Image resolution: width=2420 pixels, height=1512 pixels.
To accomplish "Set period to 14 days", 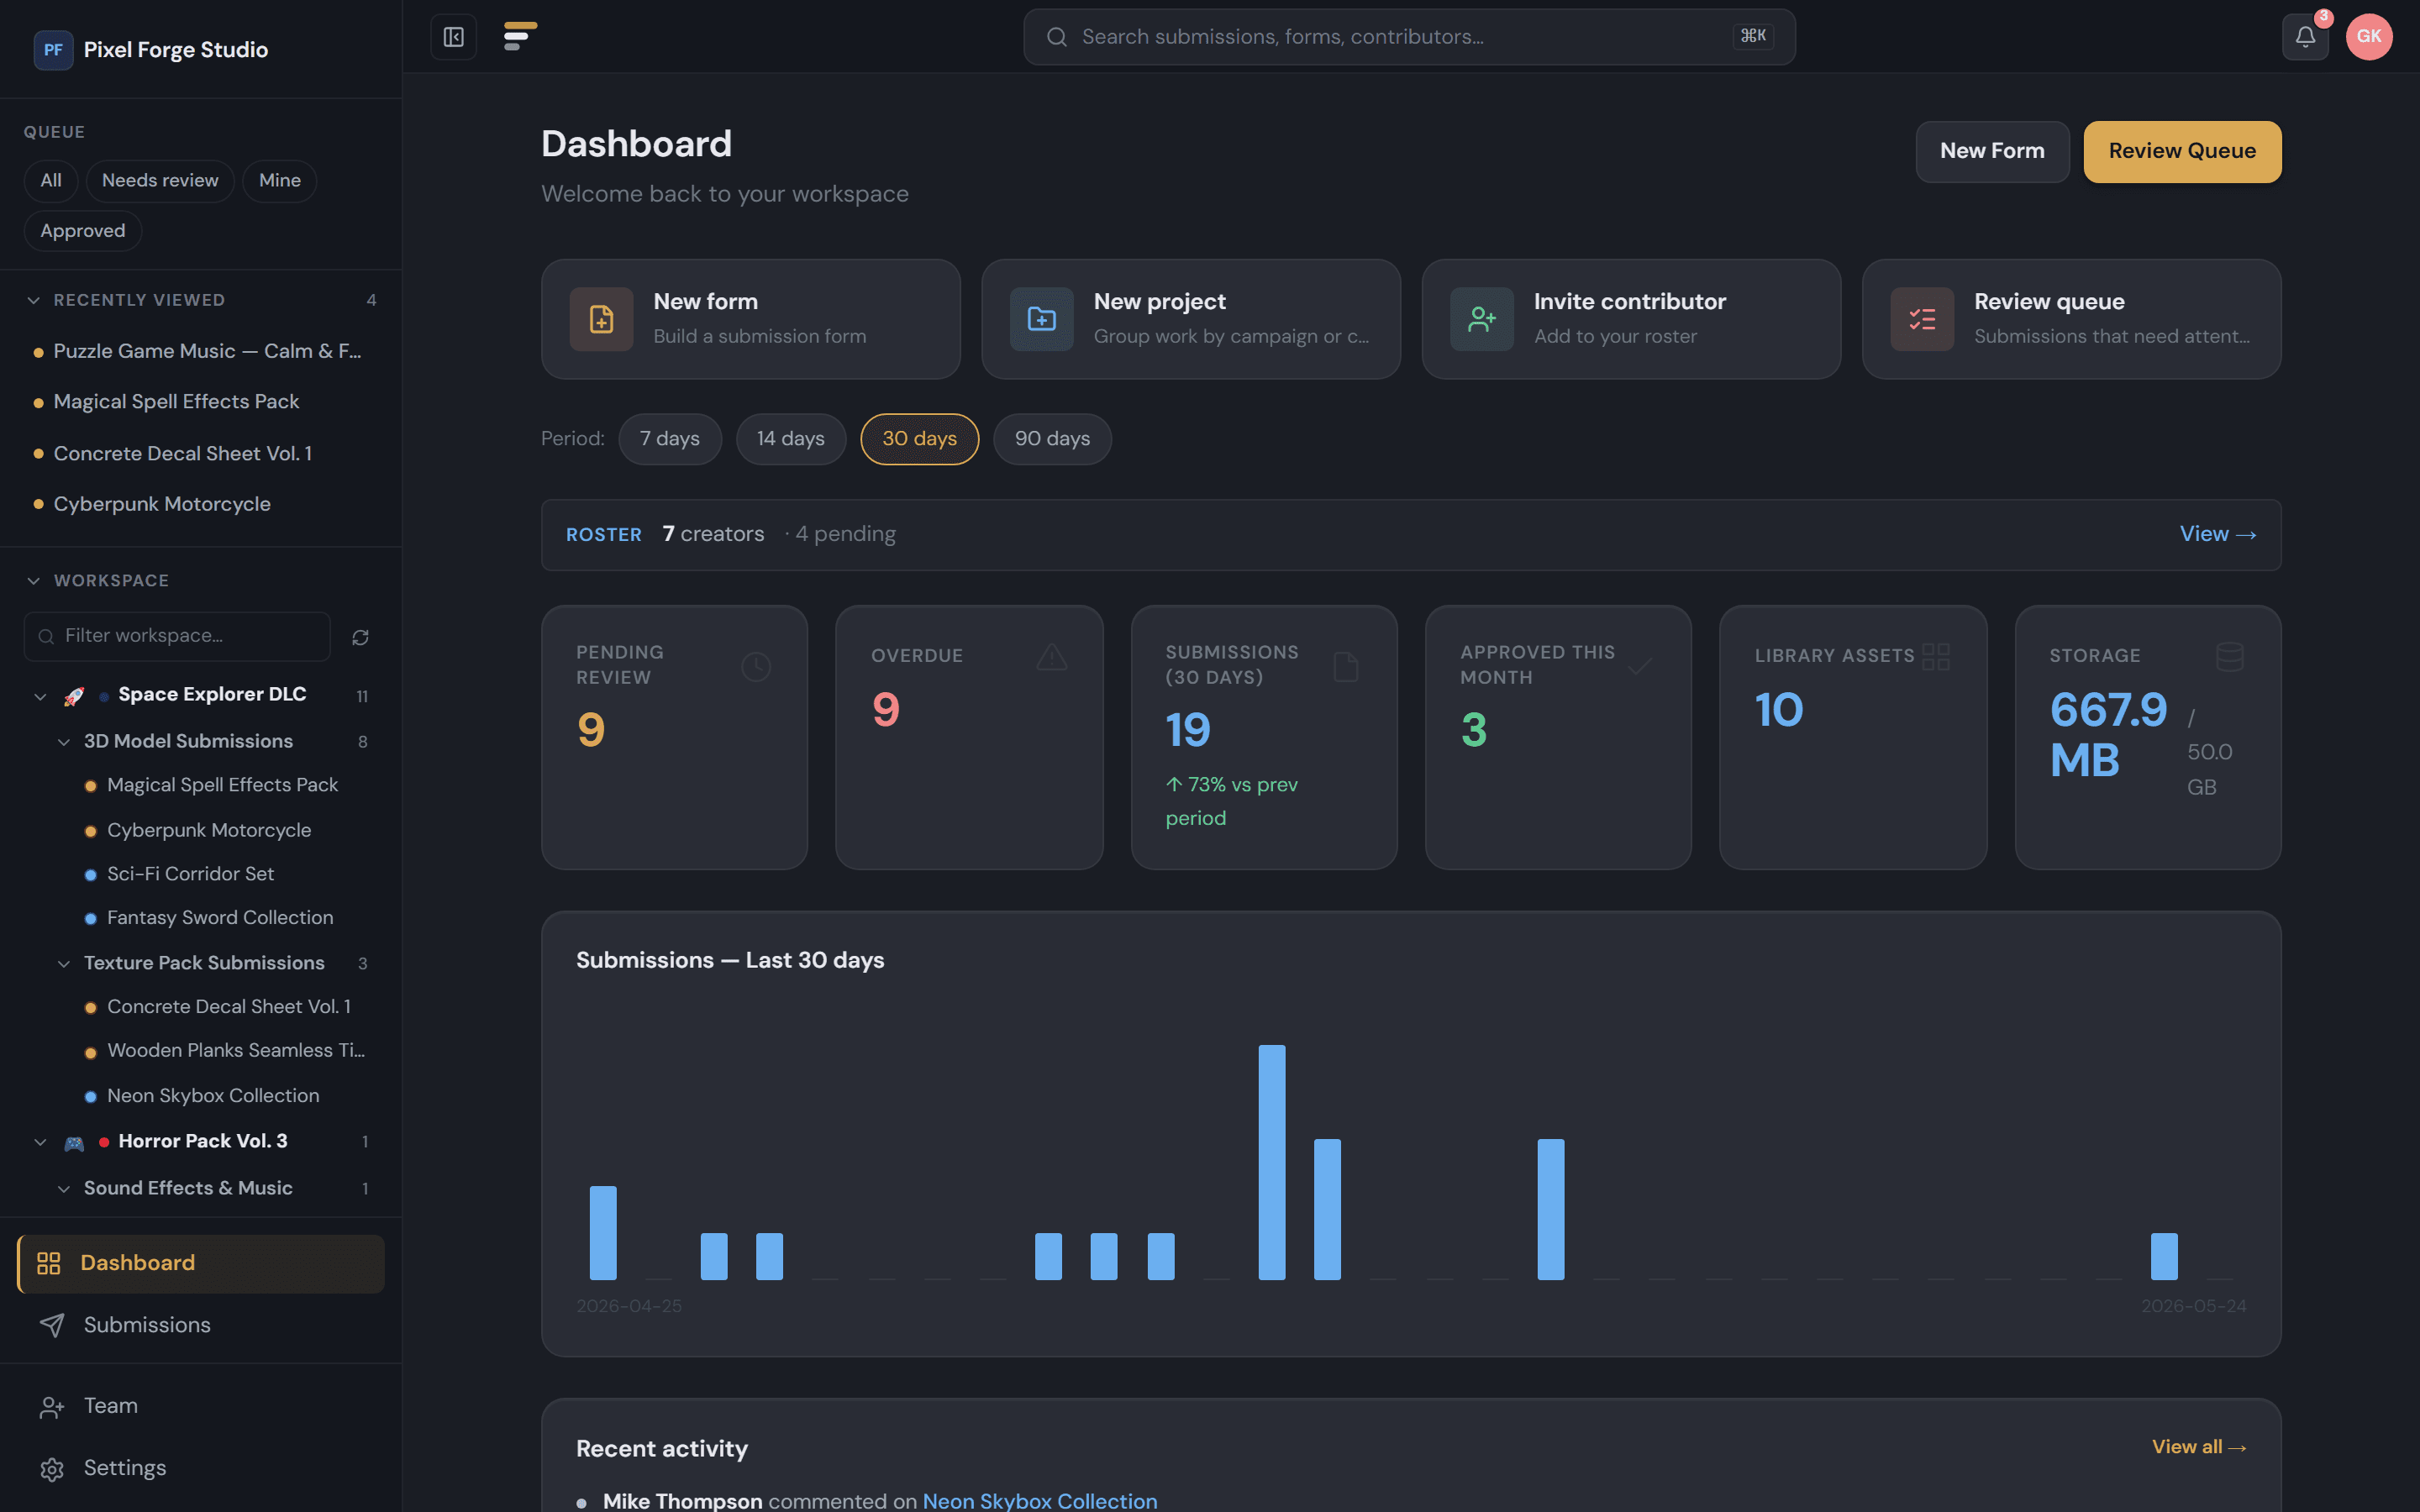I will click(x=791, y=439).
